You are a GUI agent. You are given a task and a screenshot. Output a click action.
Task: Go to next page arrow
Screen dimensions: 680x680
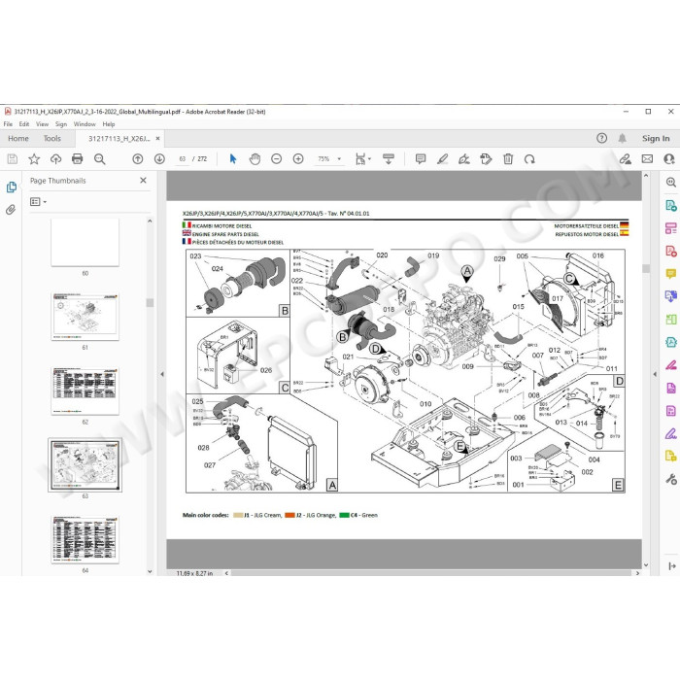pos(159,159)
